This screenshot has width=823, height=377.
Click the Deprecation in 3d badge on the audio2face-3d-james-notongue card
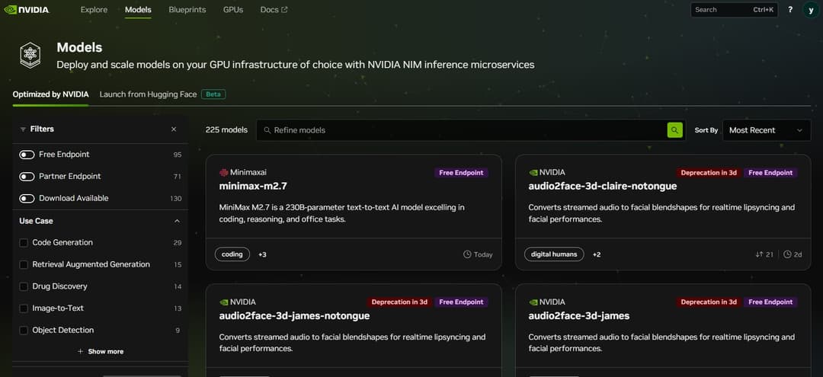point(399,302)
